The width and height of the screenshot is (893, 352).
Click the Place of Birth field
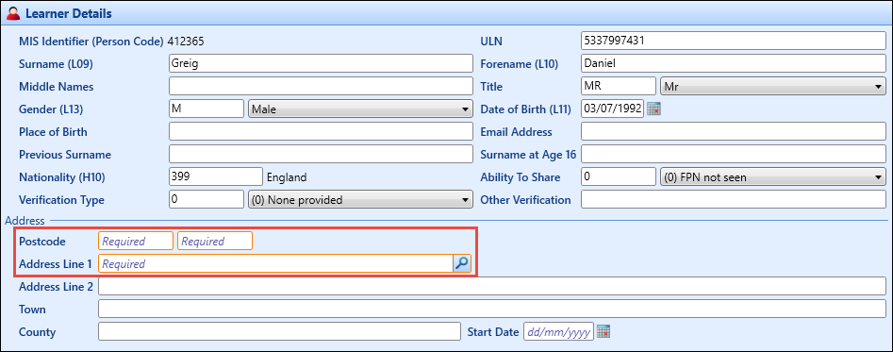coord(321,131)
